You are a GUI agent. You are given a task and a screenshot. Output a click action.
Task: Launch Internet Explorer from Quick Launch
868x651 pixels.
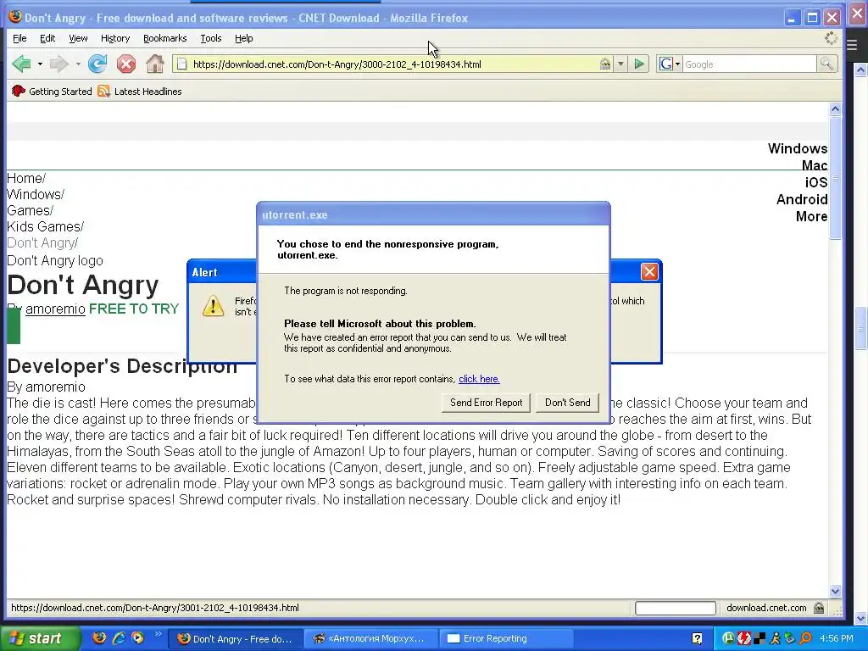(119, 637)
